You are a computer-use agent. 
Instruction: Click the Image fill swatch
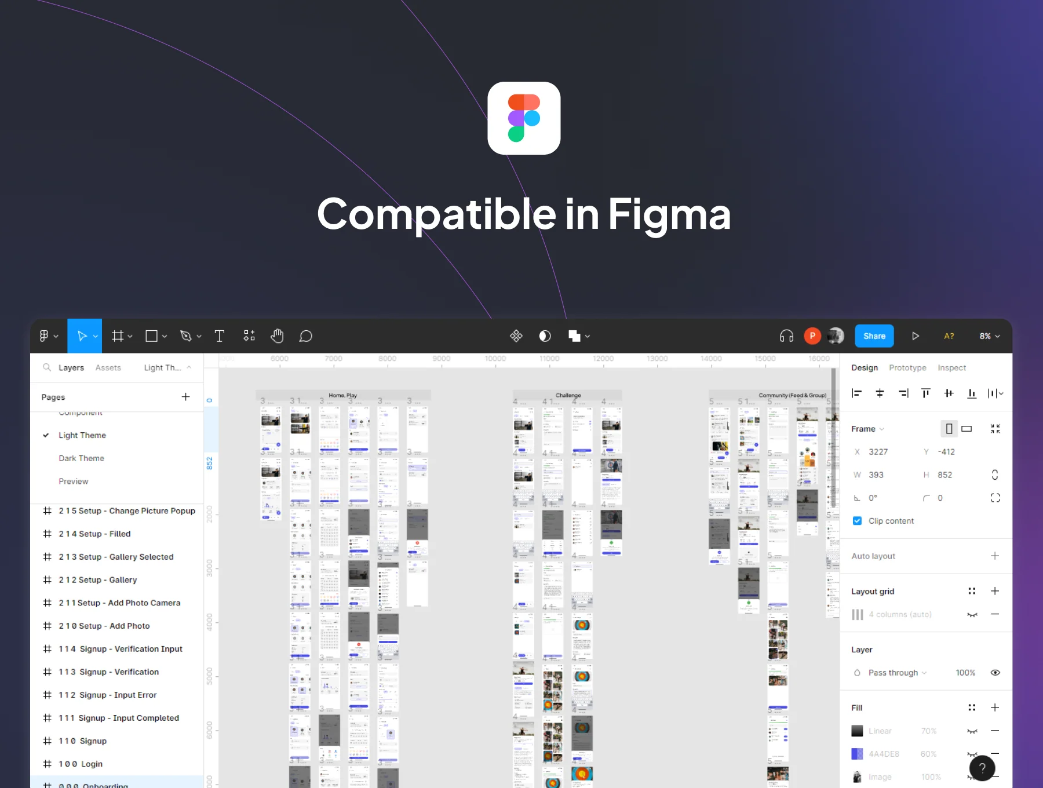tap(857, 777)
